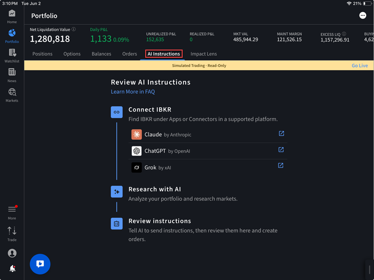Open the three-dot options menu
Viewport: 374px width, 280px height.
click(362, 15)
